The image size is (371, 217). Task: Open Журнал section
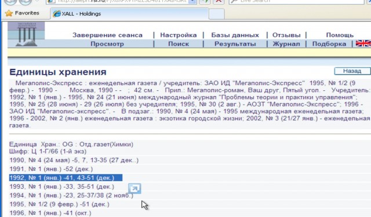coord(286,44)
